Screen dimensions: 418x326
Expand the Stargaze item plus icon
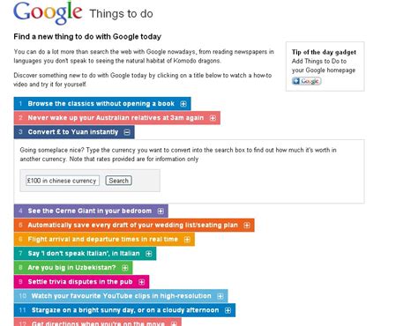(228, 310)
